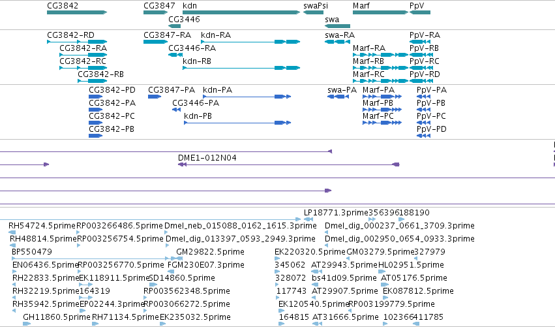Click EST HL02951.5prime
The height and width of the screenshot is (327, 555).
click(x=382, y=272)
